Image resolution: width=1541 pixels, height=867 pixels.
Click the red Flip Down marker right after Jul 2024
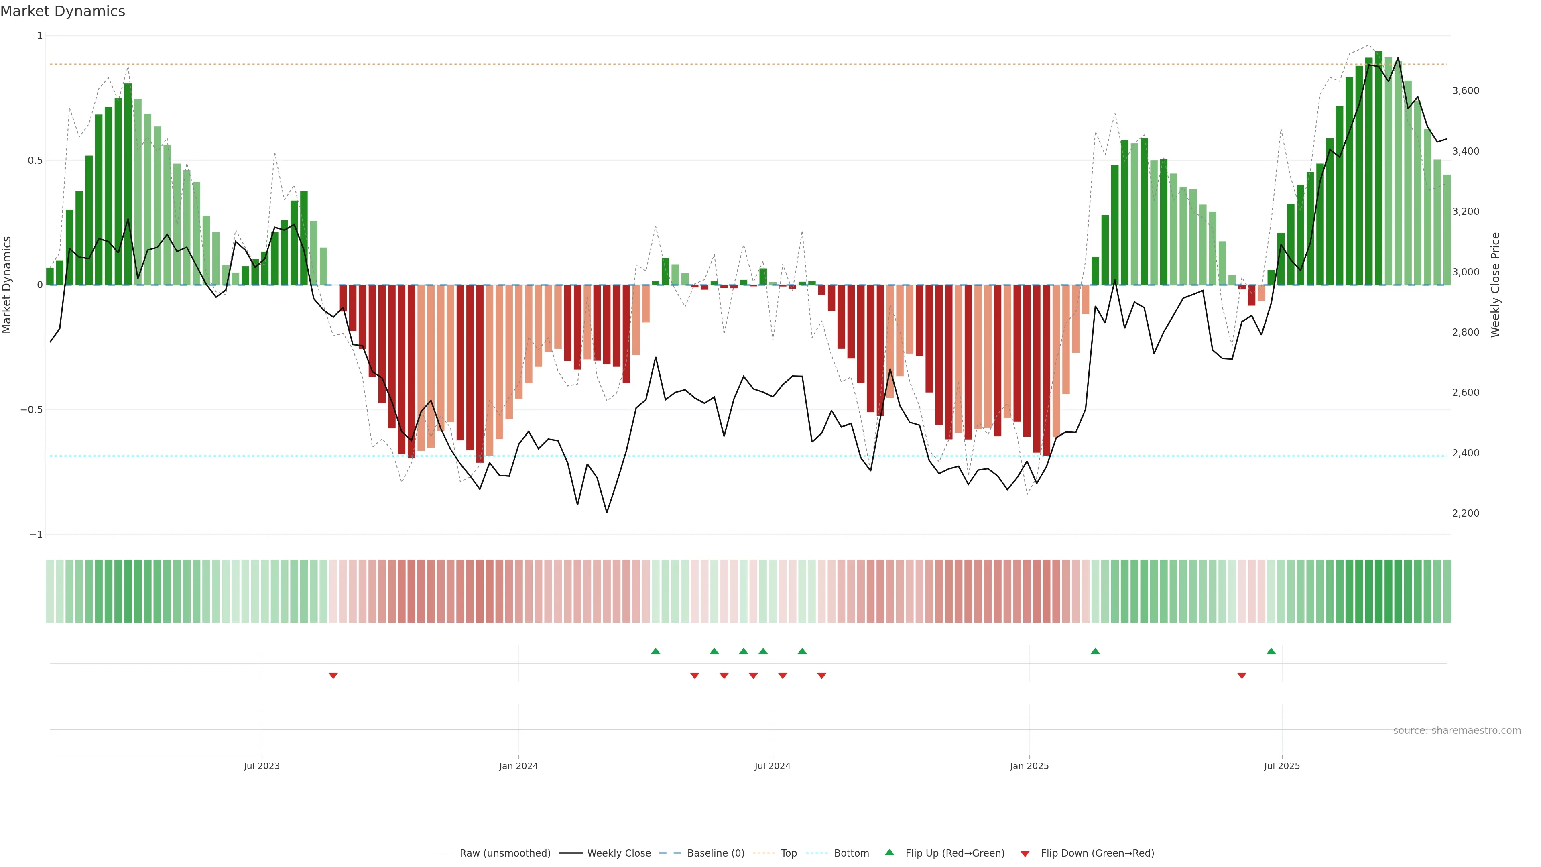click(783, 676)
